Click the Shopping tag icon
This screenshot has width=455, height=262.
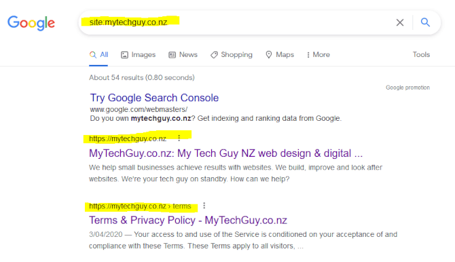214,55
